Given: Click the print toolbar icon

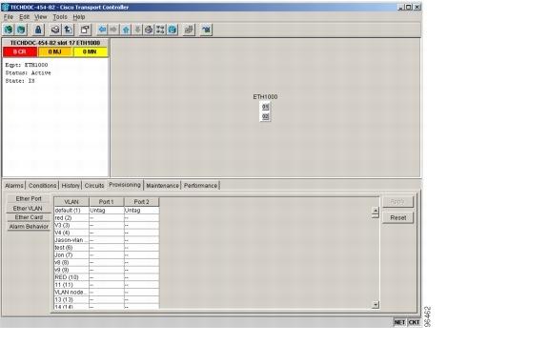Looking at the screenshot, I should (x=55, y=30).
